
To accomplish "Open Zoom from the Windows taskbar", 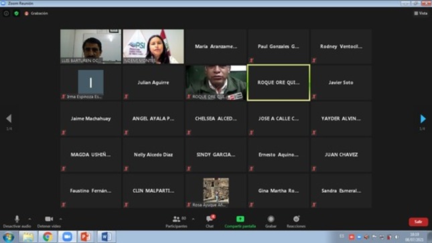I will point(67,237).
